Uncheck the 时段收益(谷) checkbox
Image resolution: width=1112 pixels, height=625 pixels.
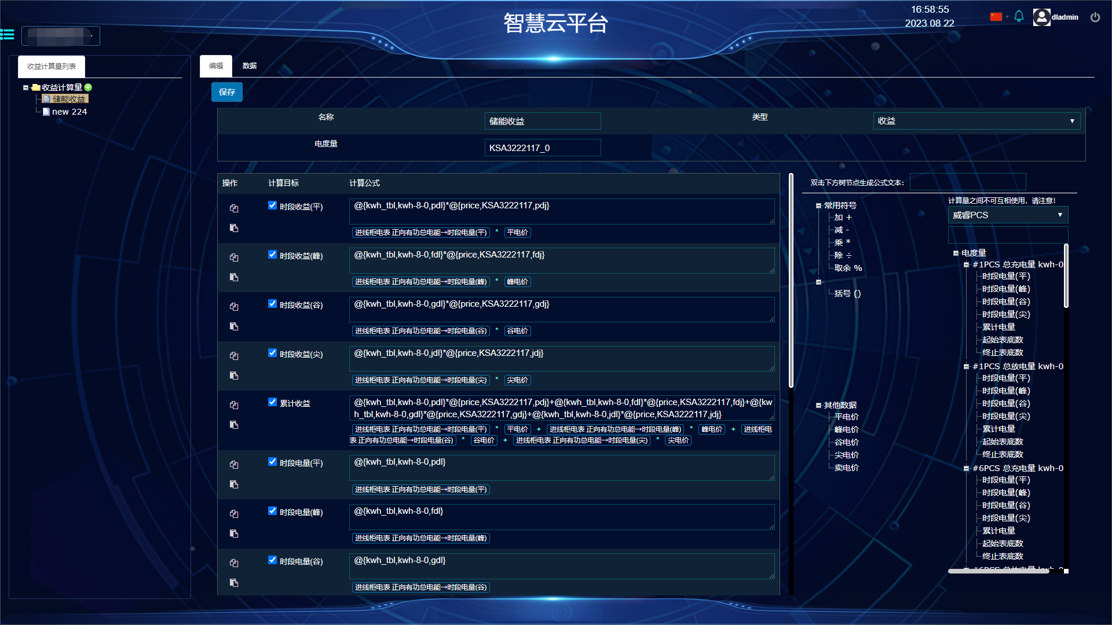(272, 304)
